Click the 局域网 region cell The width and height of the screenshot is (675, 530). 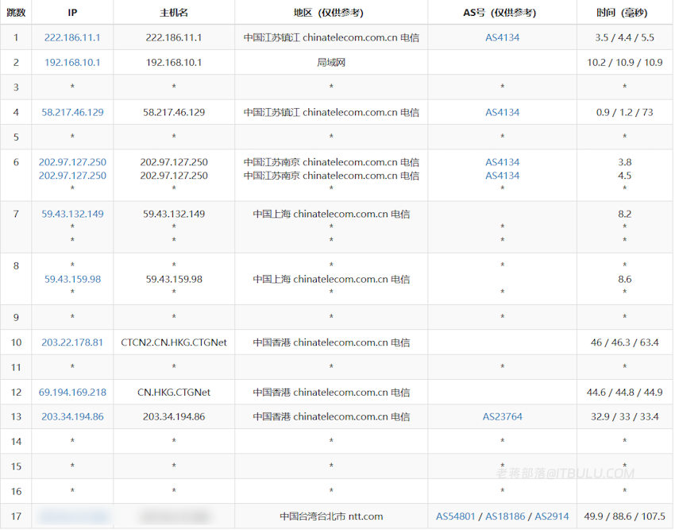pyautogui.click(x=331, y=63)
